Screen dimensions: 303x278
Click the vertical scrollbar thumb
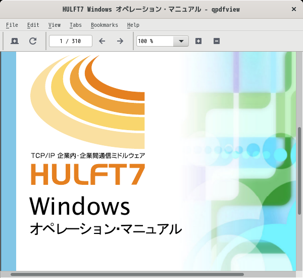[299, 171]
